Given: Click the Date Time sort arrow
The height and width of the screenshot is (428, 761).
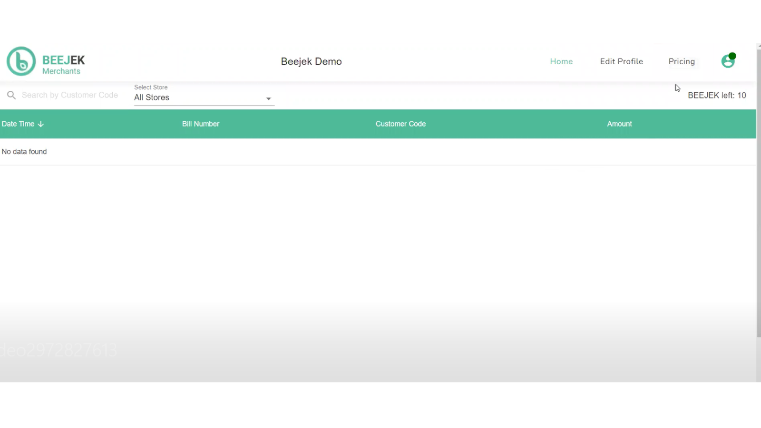Looking at the screenshot, I should pos(40,124).
